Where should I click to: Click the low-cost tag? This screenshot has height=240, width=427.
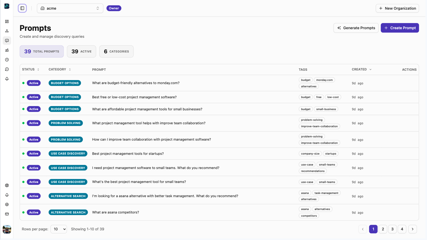coord(333,97)
